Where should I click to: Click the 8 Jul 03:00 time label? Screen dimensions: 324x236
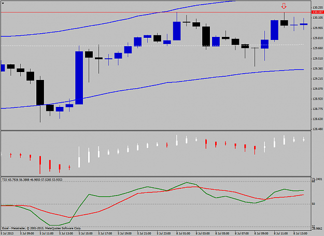203,233
